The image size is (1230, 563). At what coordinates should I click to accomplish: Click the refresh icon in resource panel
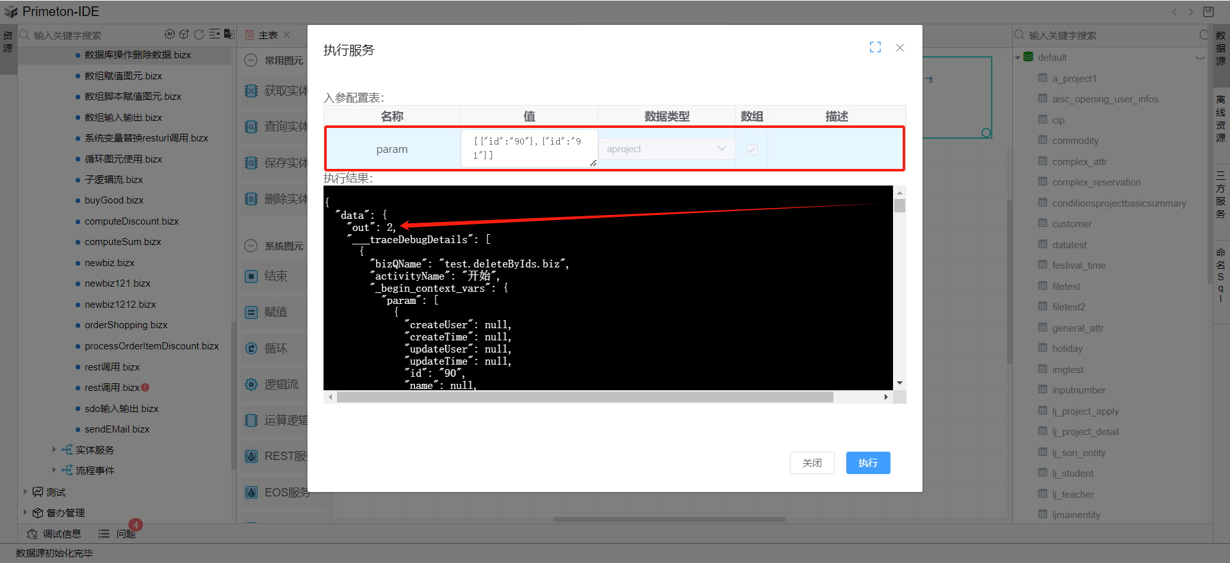tap(199, 35)
